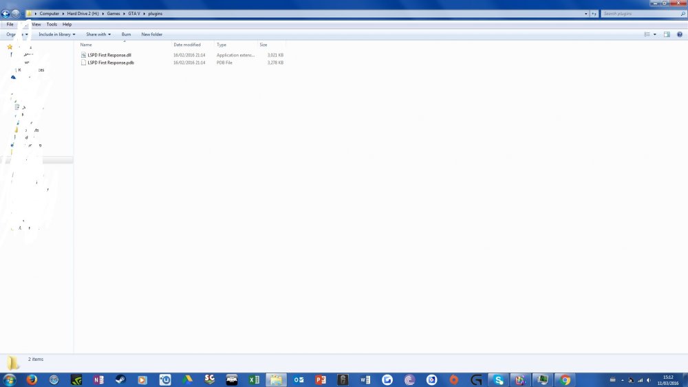The height and width of the screenshot is (387, 688).
Task: Open Word from the taskbar
Action: [365, 379]
